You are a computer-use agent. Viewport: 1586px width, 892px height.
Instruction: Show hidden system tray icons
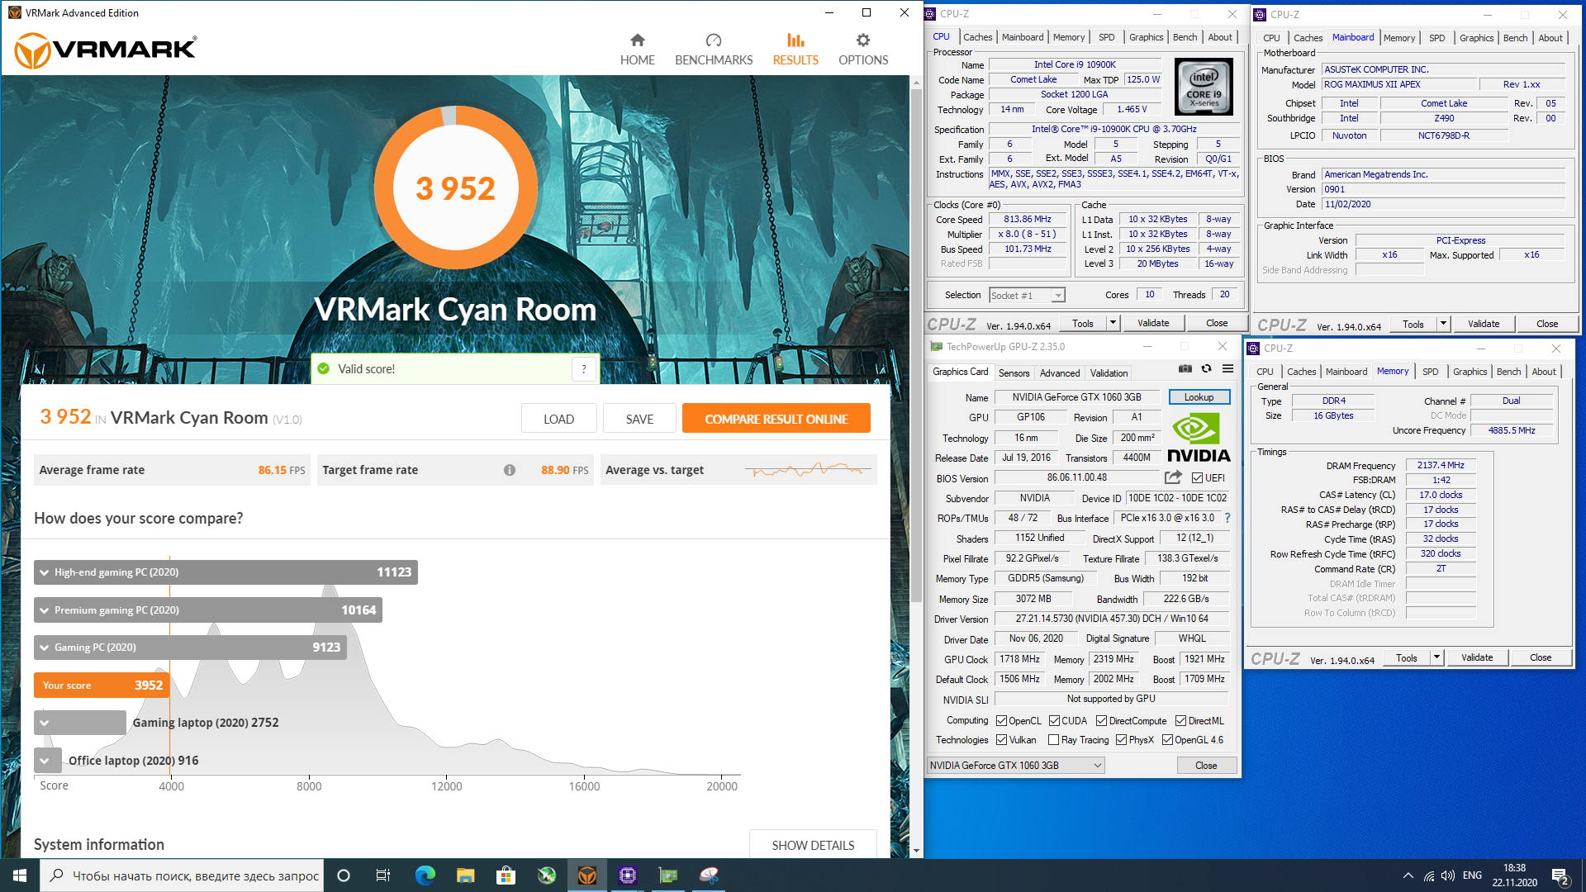1408,875
